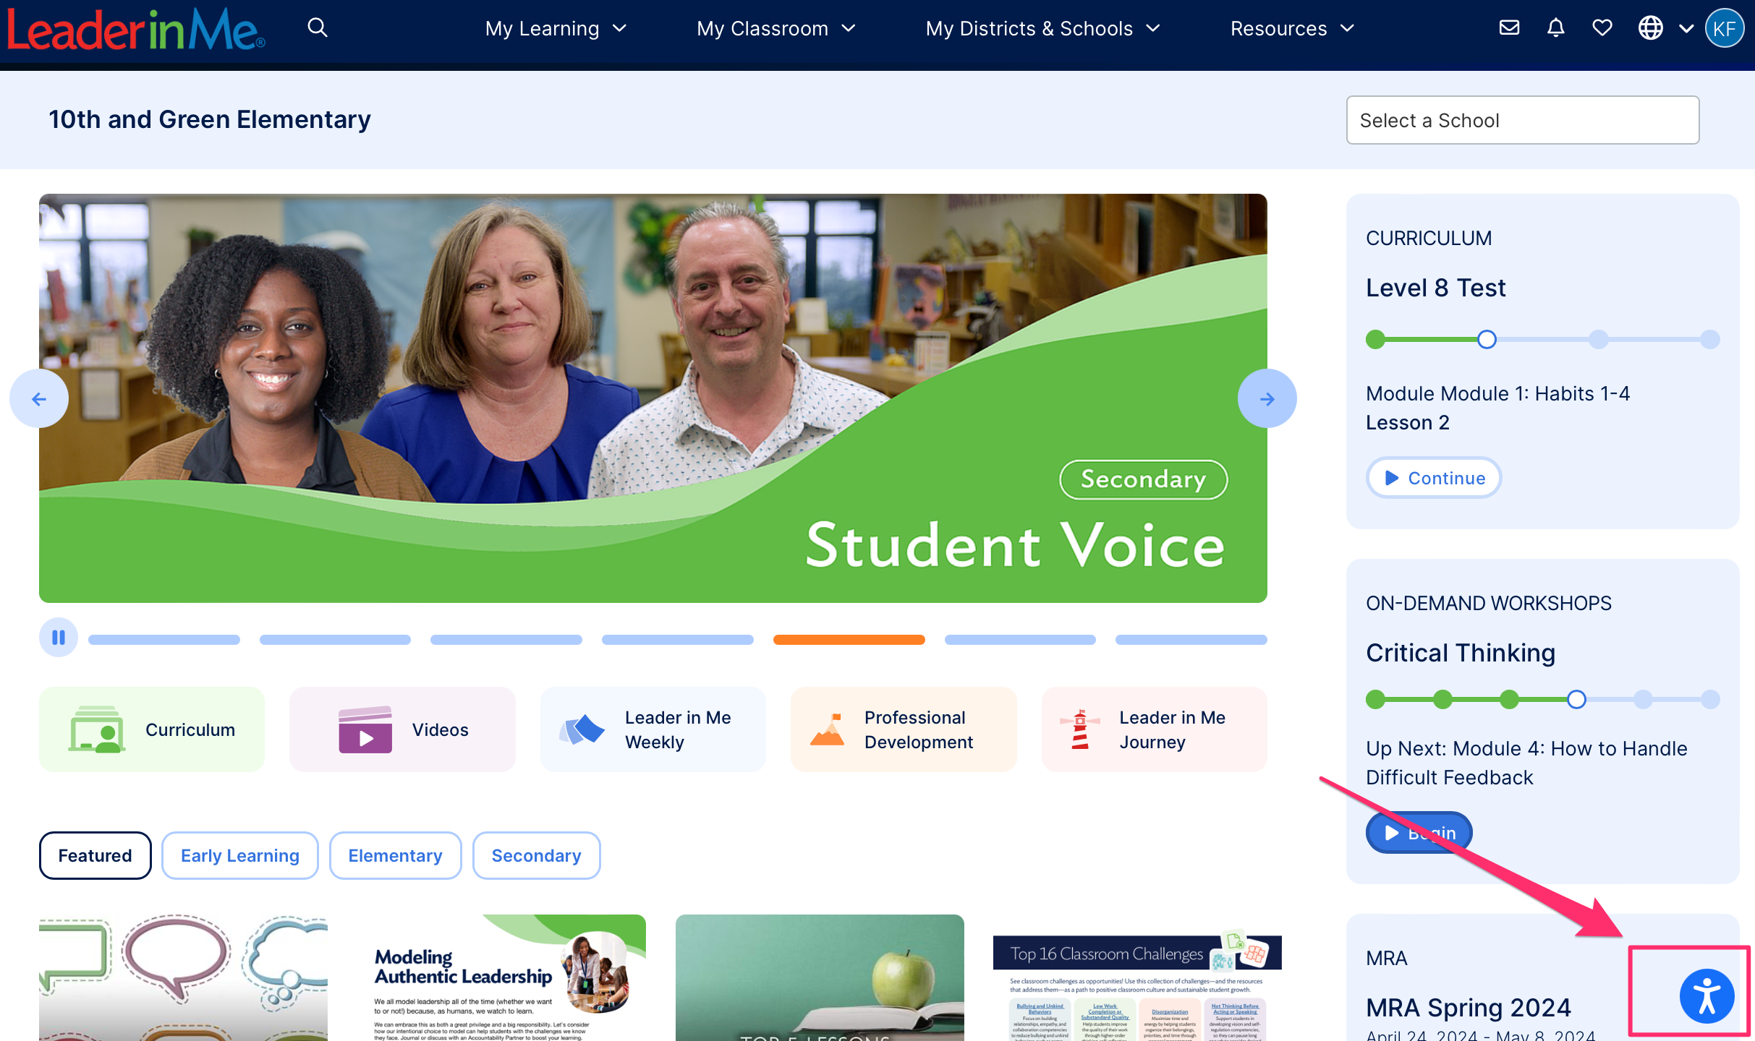This screenshot has width=1755, height=1041.
Task: Open the accessibility widget icon
Action: [1707, 997]
